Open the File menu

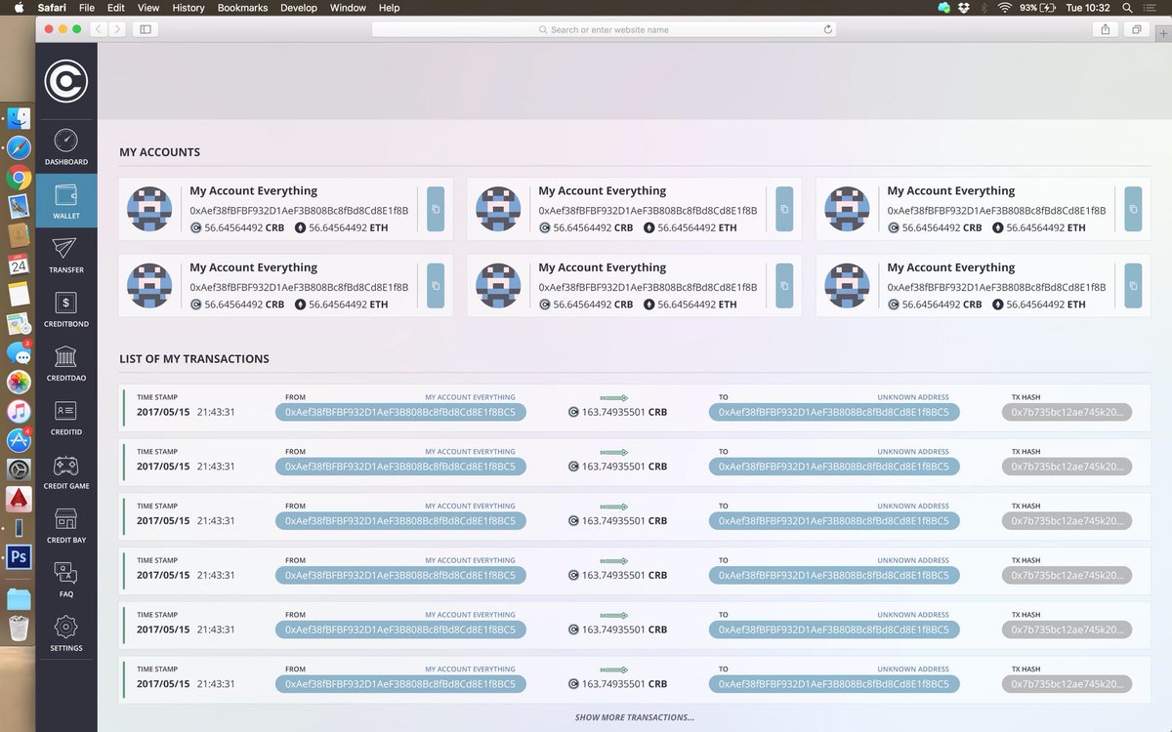tap(87, 8)
